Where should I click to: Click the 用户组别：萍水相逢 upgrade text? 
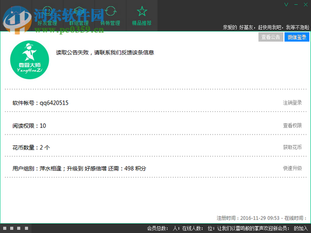pyautogui.click(x=79, y=168)
